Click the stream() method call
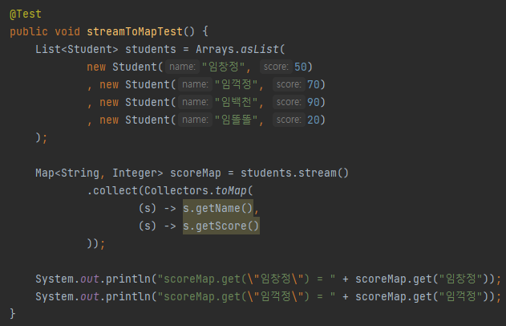 [x=330, y=173]
